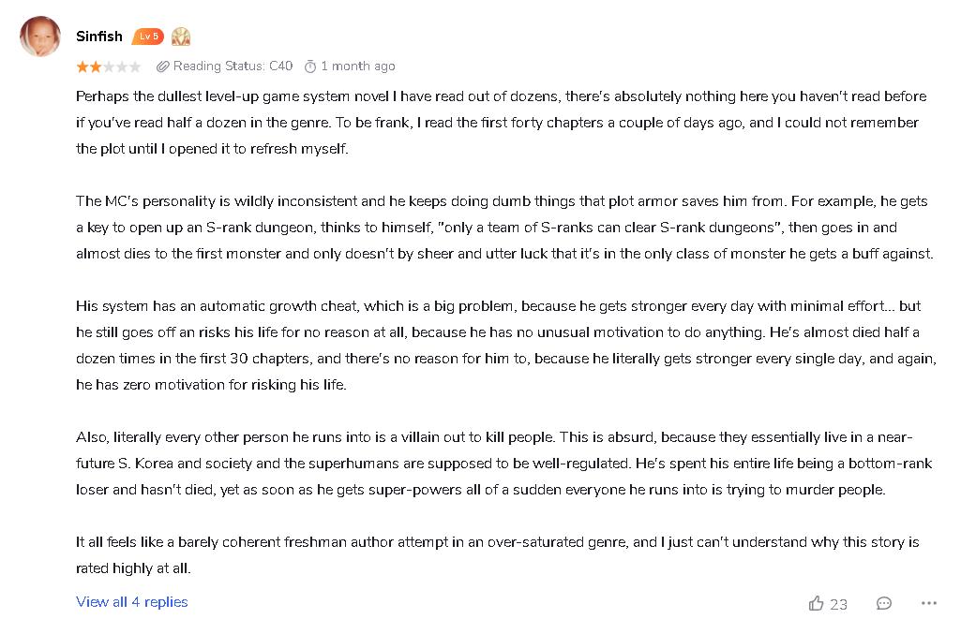Click the clock timestamp icon
The image size is (961, 619).
[x=309, y=66]
